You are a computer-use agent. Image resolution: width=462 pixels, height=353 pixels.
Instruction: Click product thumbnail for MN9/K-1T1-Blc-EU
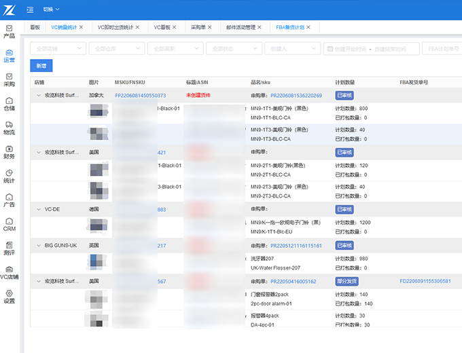coord(98,227)
